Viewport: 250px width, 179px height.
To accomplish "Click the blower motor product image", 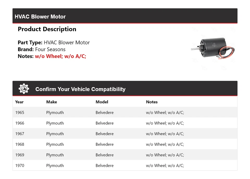I will click(213, 48).
